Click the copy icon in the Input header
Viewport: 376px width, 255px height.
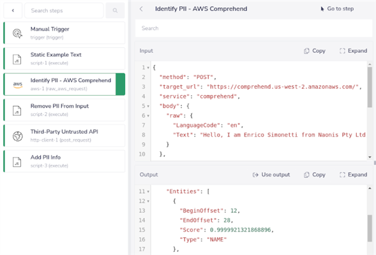(306, 51)
